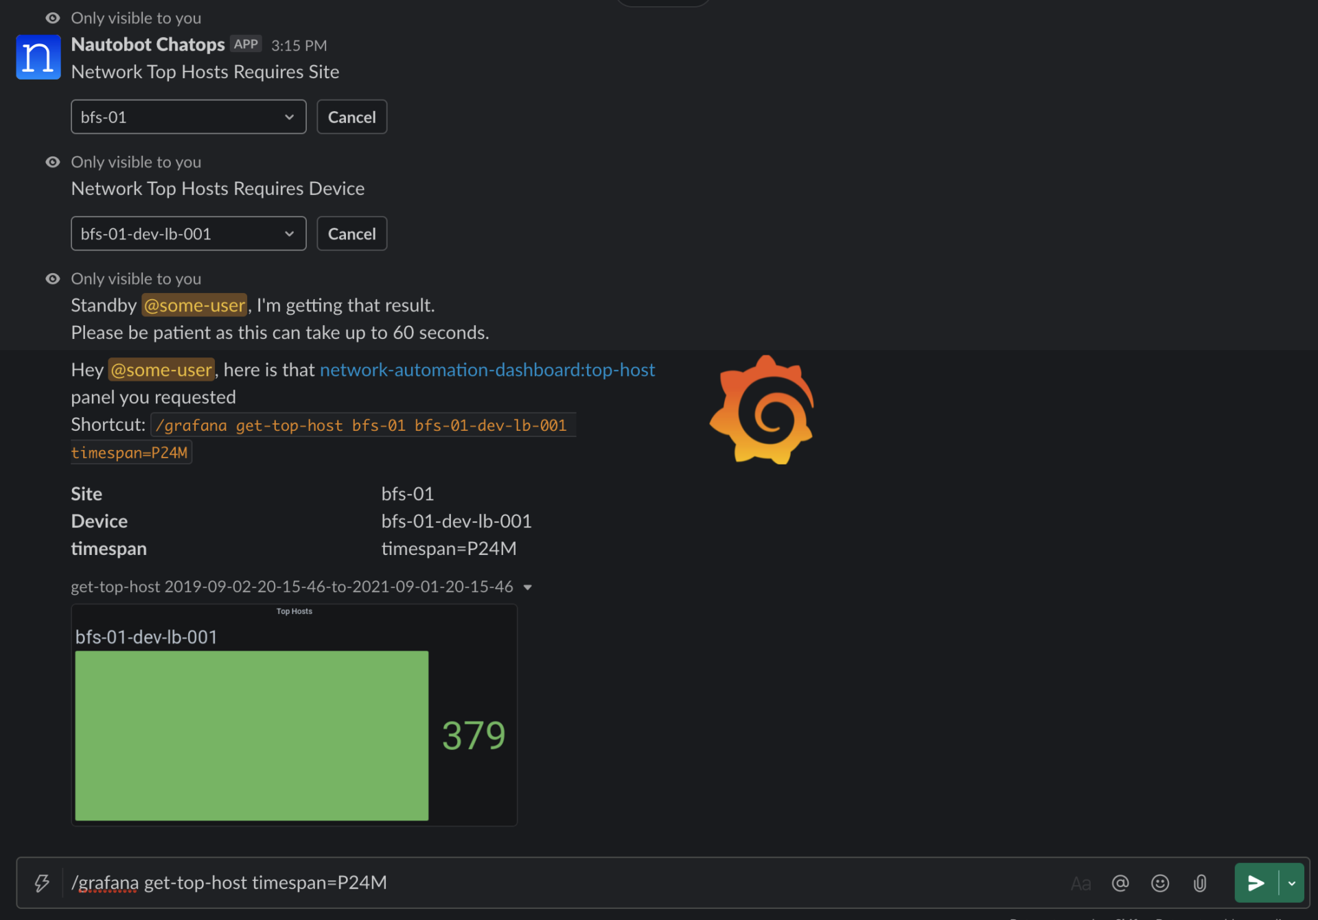Click eye icon above Nautobot Chatops message
The height and width of the screenshot is (920, 1318).
(53, 18)
